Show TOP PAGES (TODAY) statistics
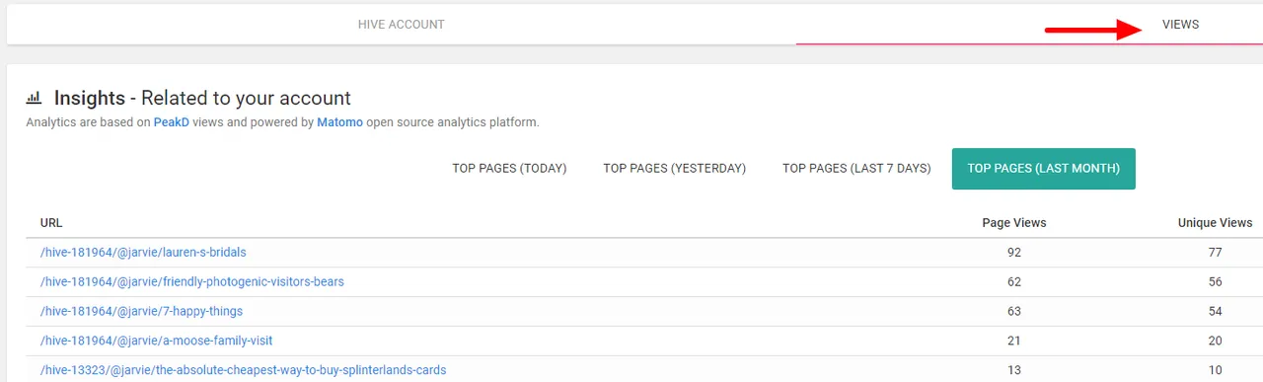The image size is (1263, 382). 509,169
